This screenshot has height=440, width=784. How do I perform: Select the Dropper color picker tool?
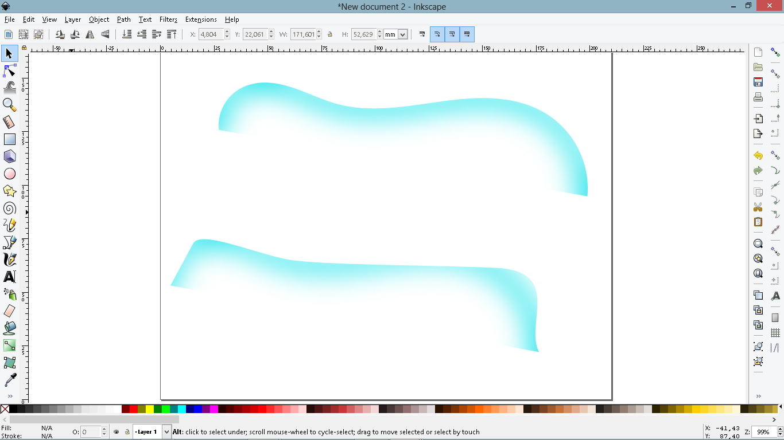(x=9, y=380)
